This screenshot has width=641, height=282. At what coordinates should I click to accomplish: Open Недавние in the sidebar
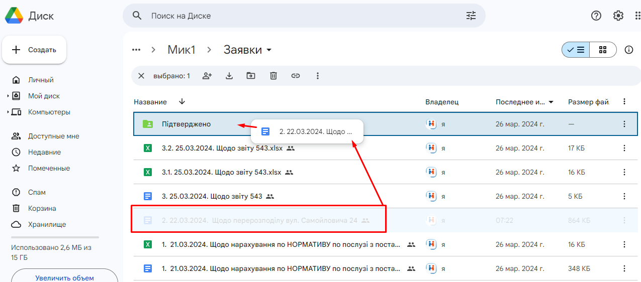coord(44,152)
